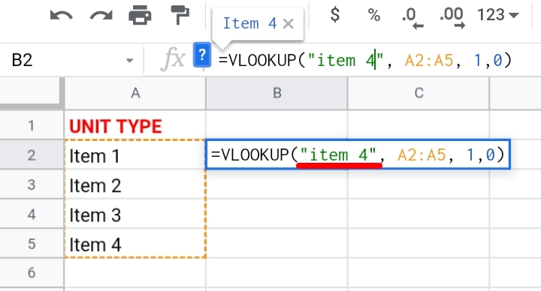The width and height of the screenshot is (541, 291).
Task: Click the VLOOKUP formula in cell B2
Action: tap(358, 154)
